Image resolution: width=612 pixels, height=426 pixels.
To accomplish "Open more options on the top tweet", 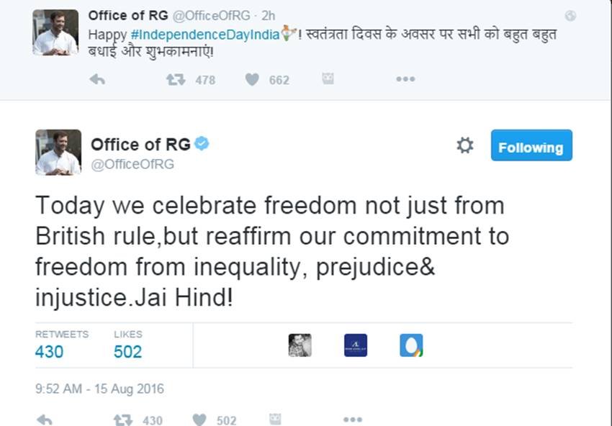I will click(x=405, y=80).
